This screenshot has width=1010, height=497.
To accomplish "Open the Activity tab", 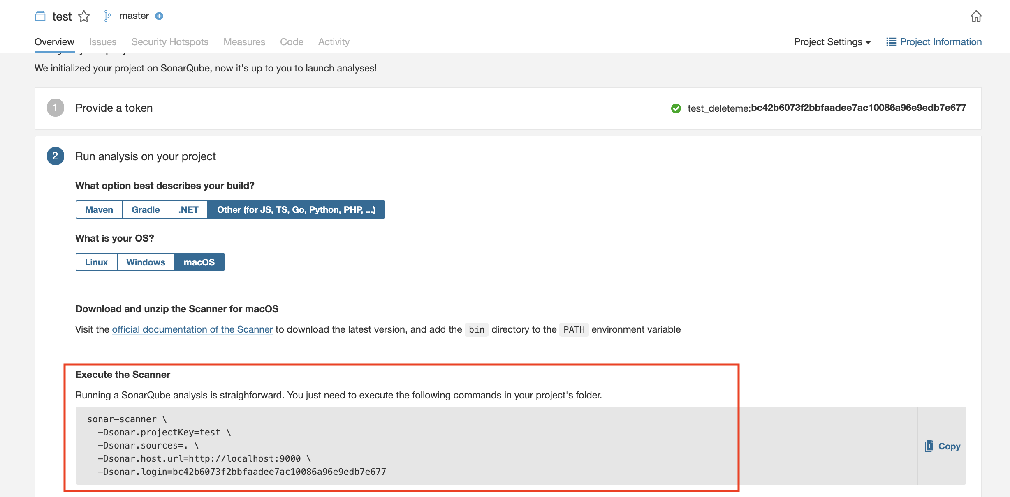I will pos(334,42).
